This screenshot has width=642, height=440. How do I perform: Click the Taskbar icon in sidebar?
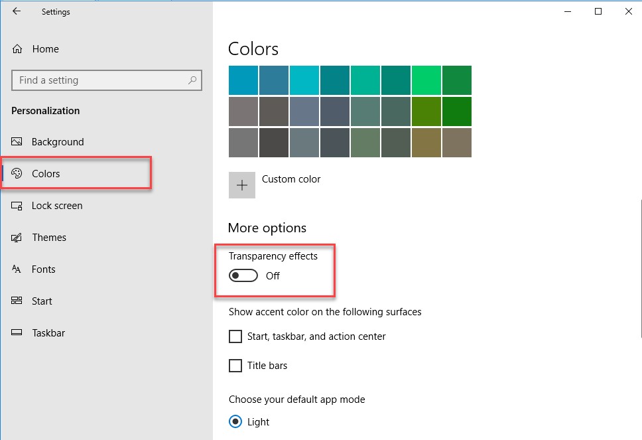click(17, 333)
